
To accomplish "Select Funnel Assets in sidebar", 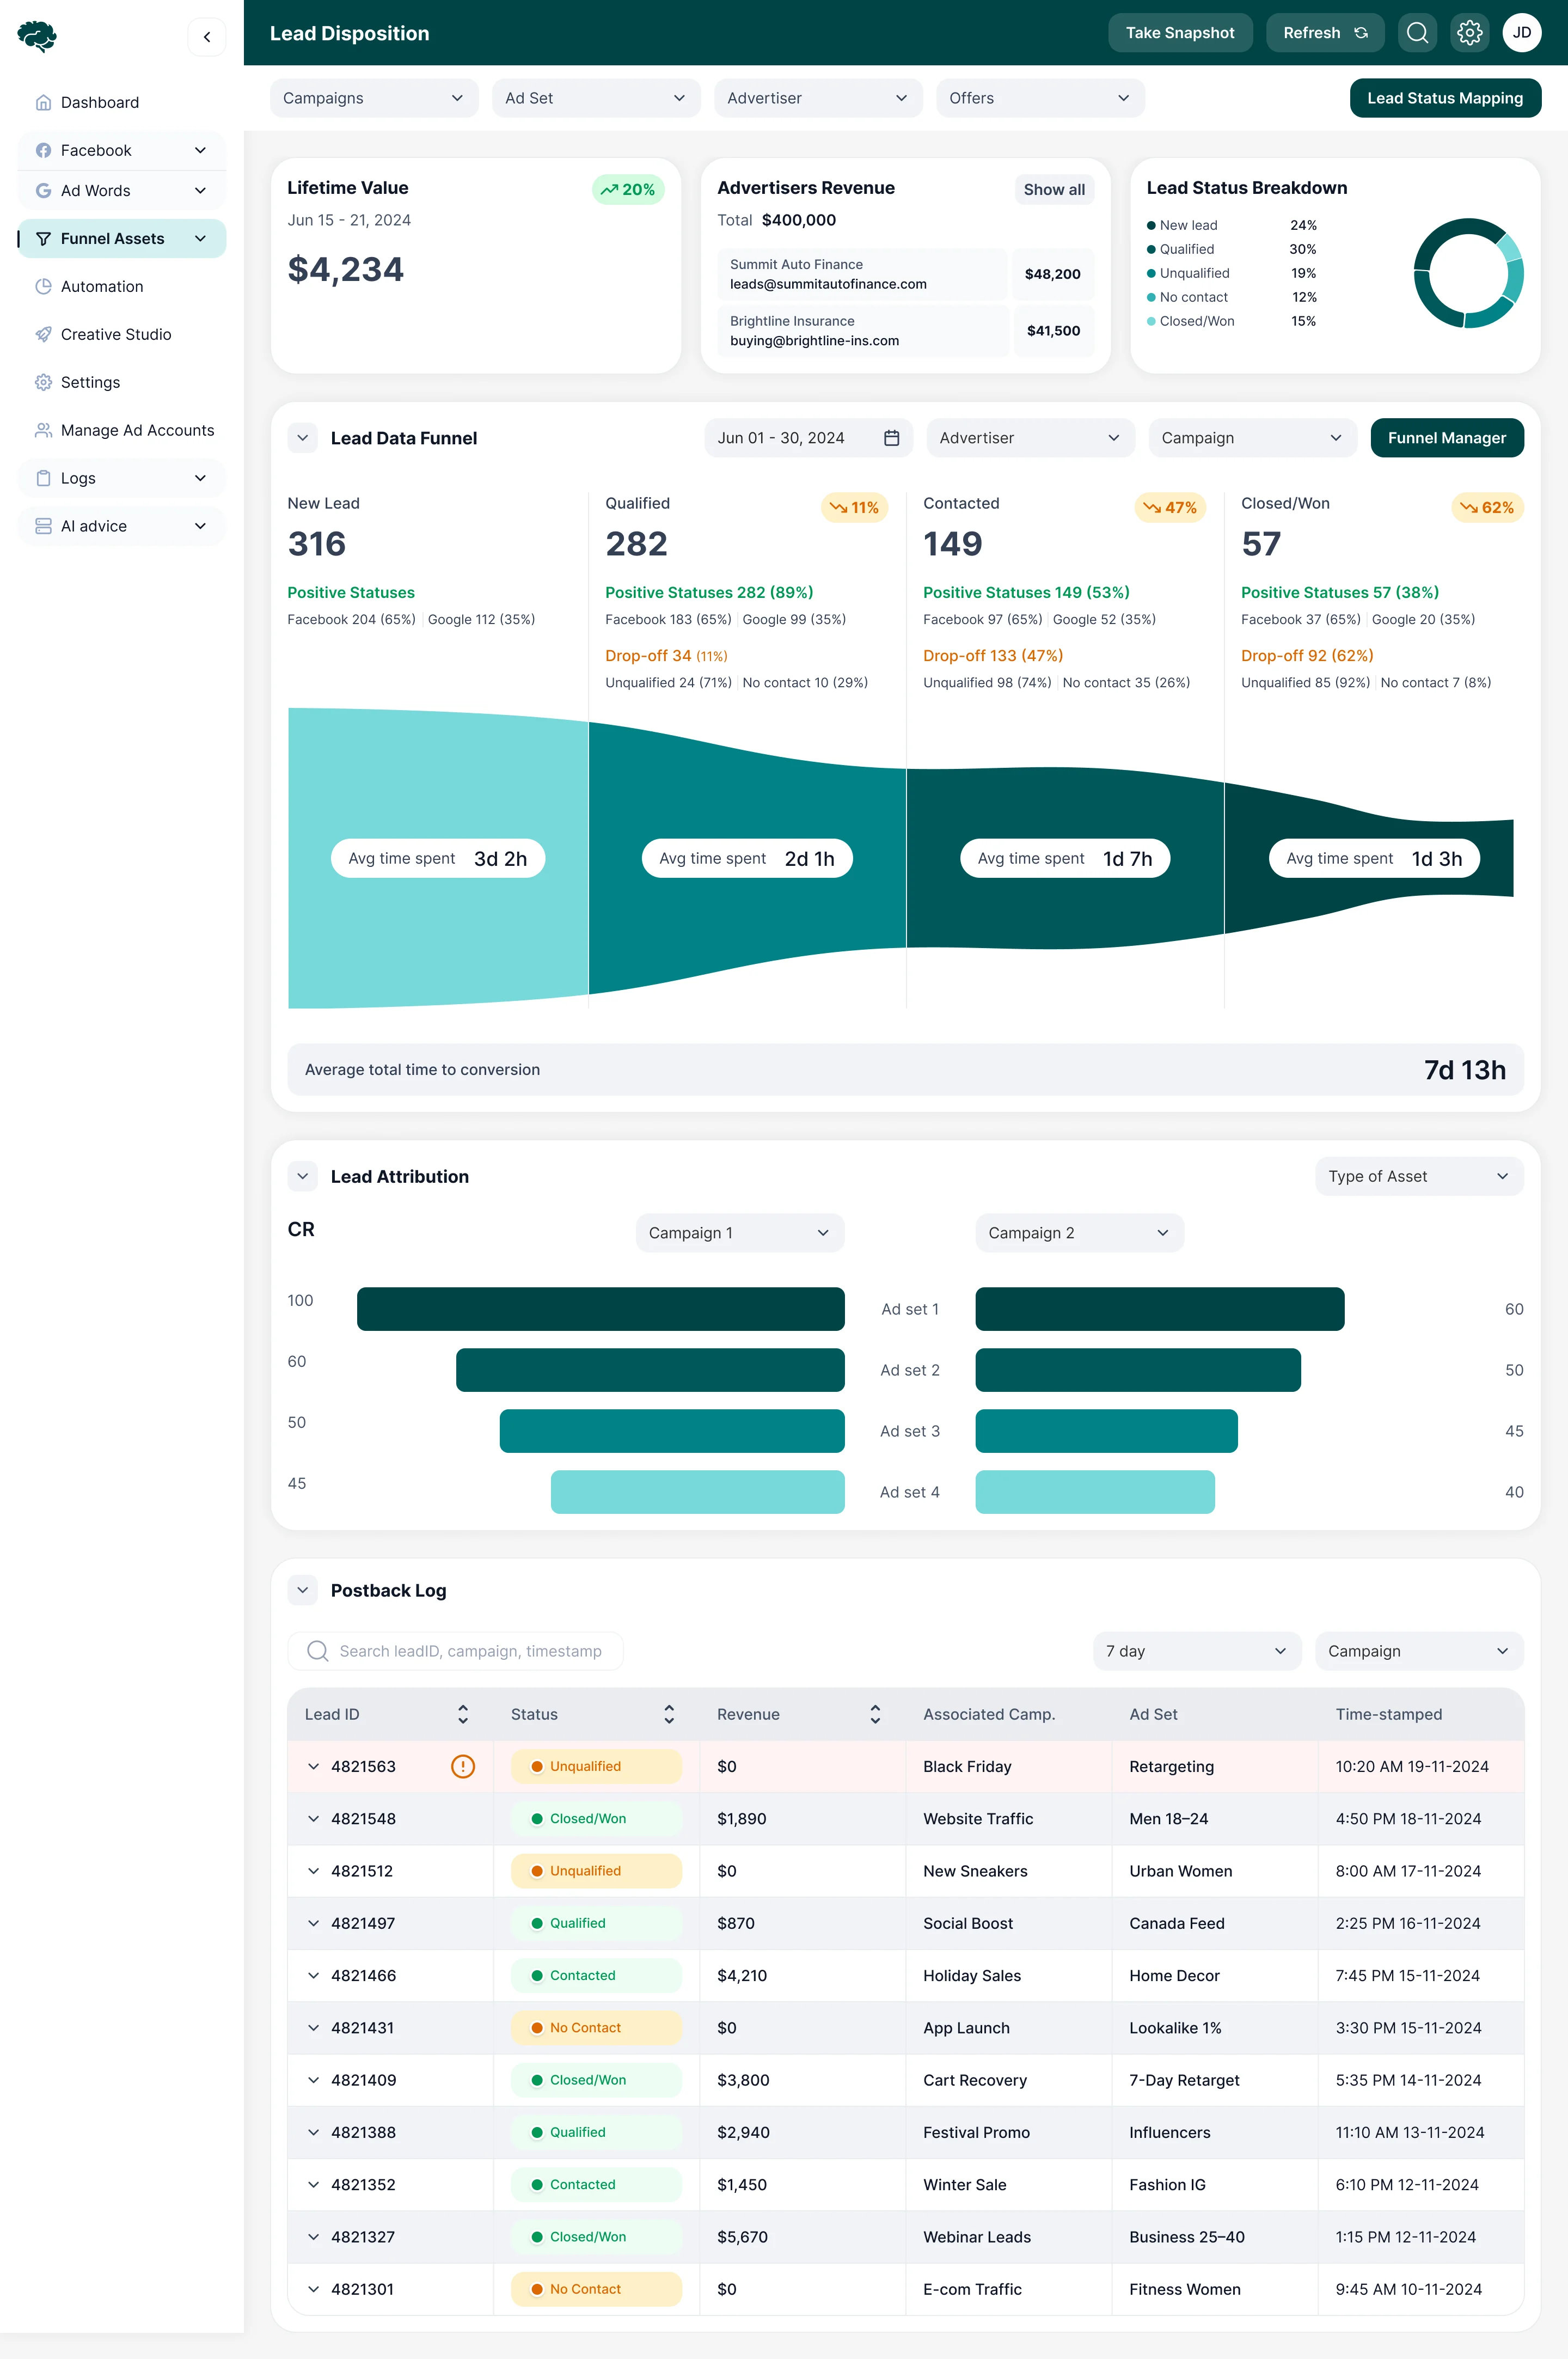I will click(122, 238).
